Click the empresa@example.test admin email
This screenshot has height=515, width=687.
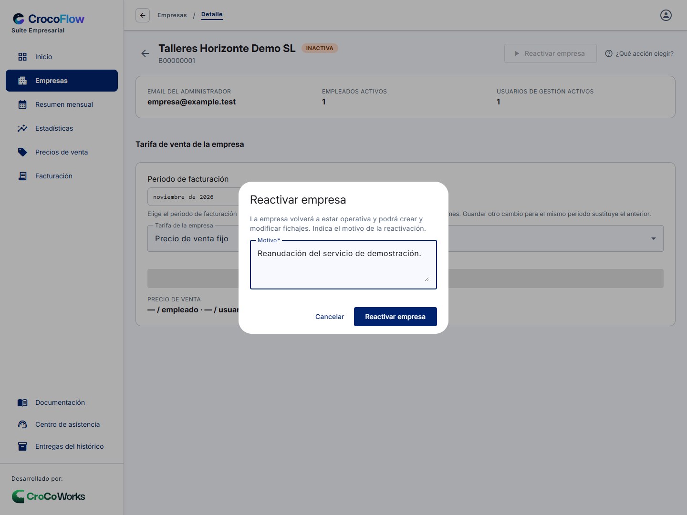[191, 102]
